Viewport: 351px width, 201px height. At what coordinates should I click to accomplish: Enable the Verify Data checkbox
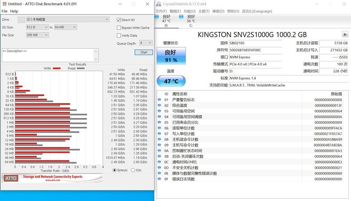click(x=119, y=36)
